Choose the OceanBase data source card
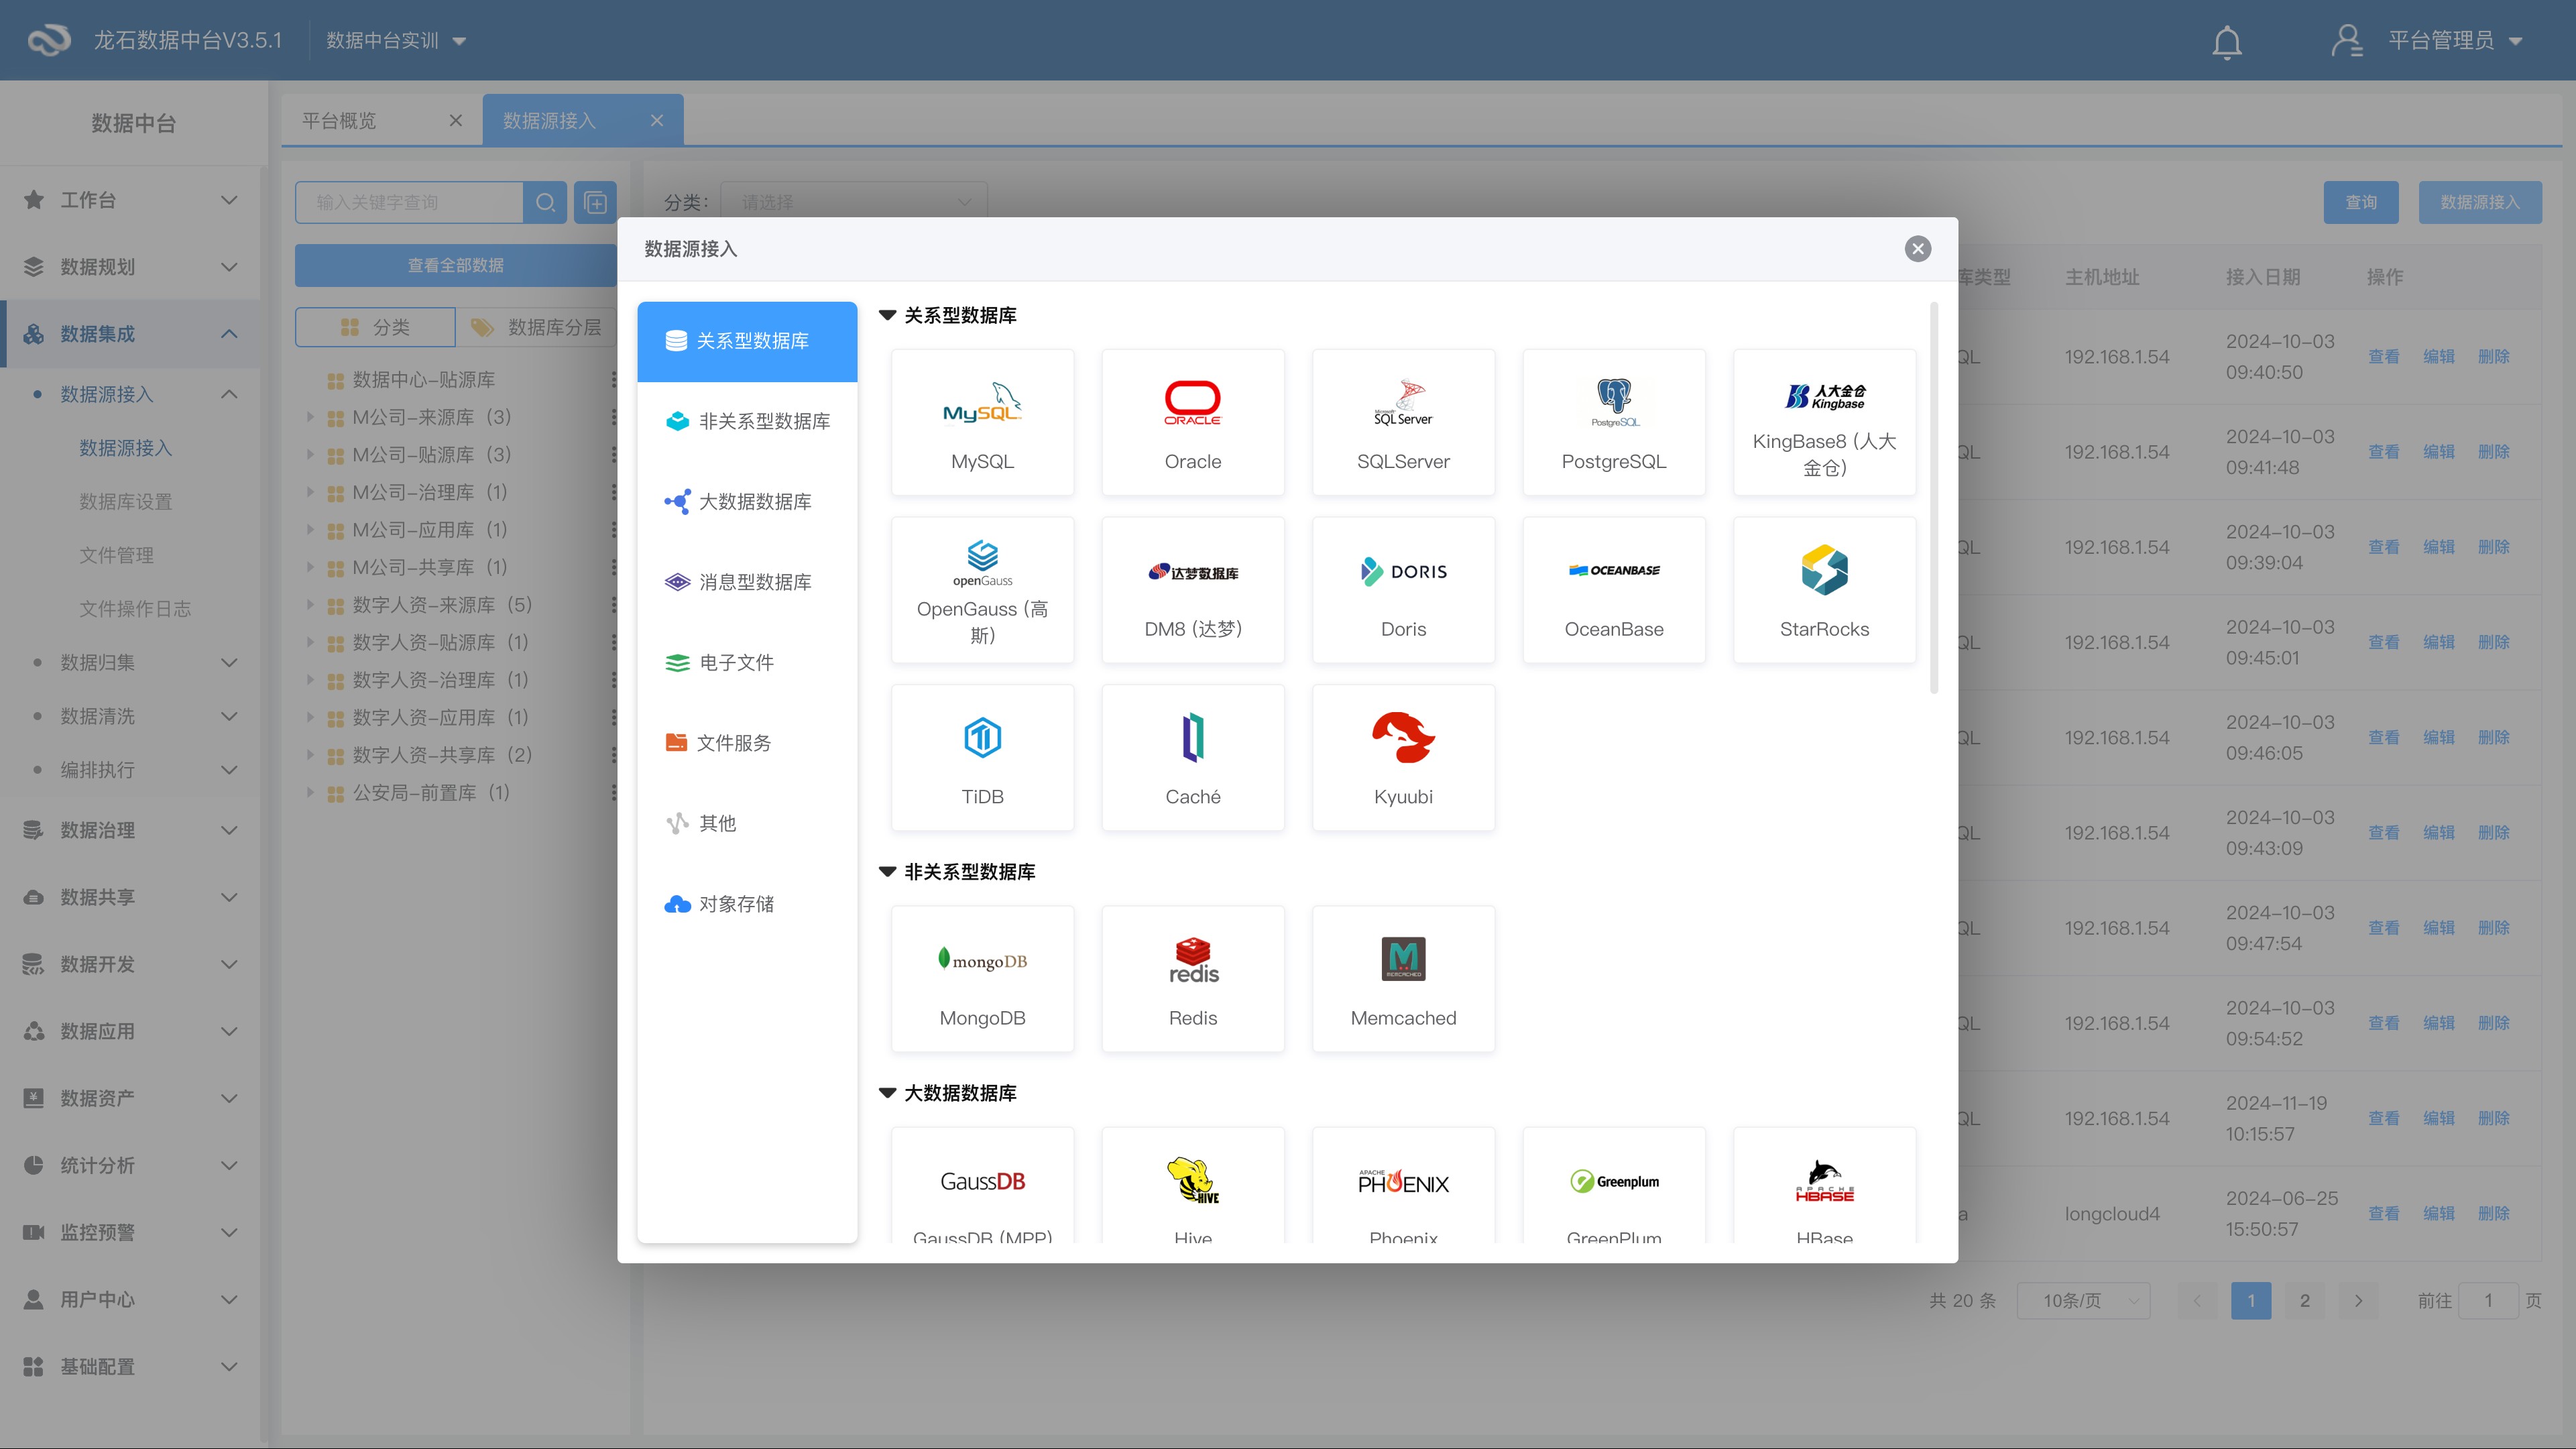 [x=1614, y=590]
